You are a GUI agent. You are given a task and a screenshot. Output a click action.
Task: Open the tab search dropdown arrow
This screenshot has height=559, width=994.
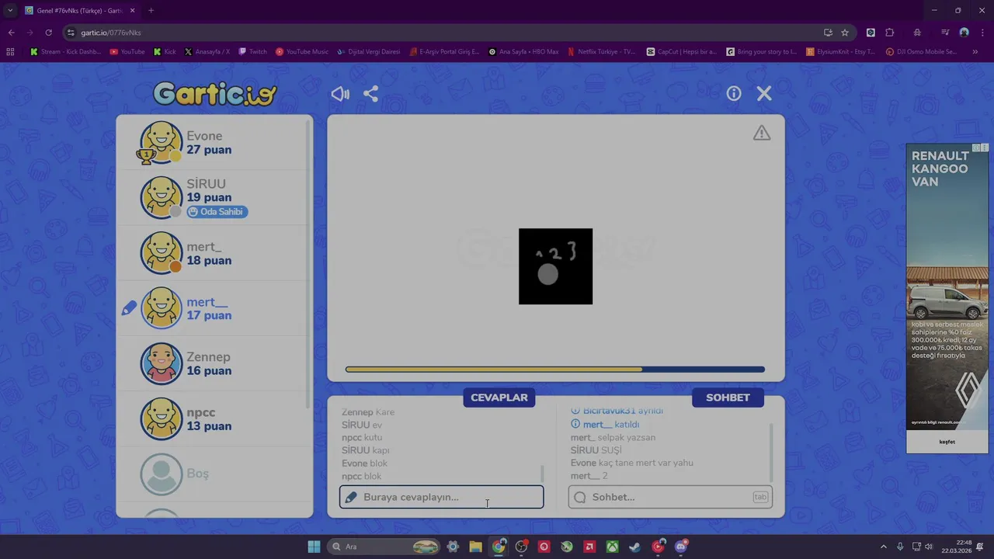point(10,11)
